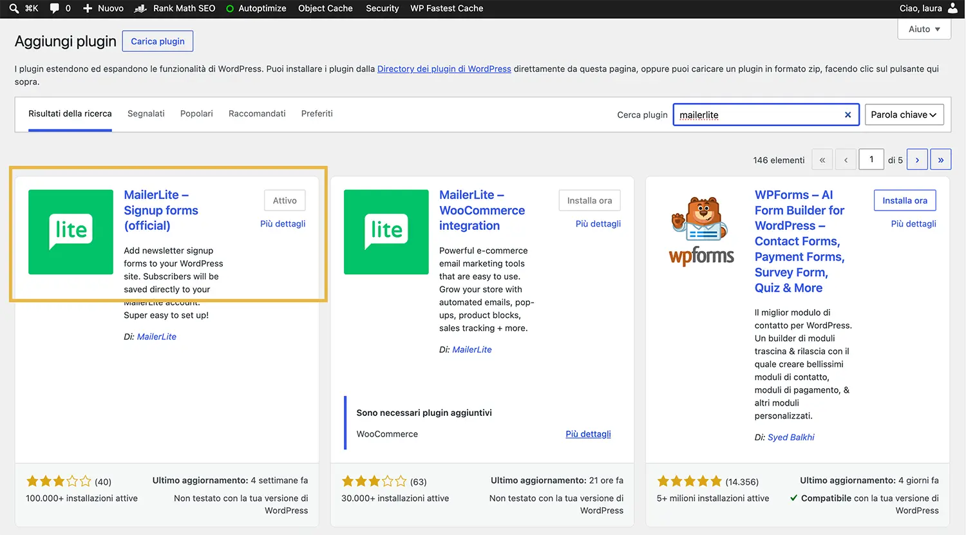Click the user avatar icon beside Ciao, laura
This screenshot has height=535, width=966.
pyautogui.click(x=953, y=8)
